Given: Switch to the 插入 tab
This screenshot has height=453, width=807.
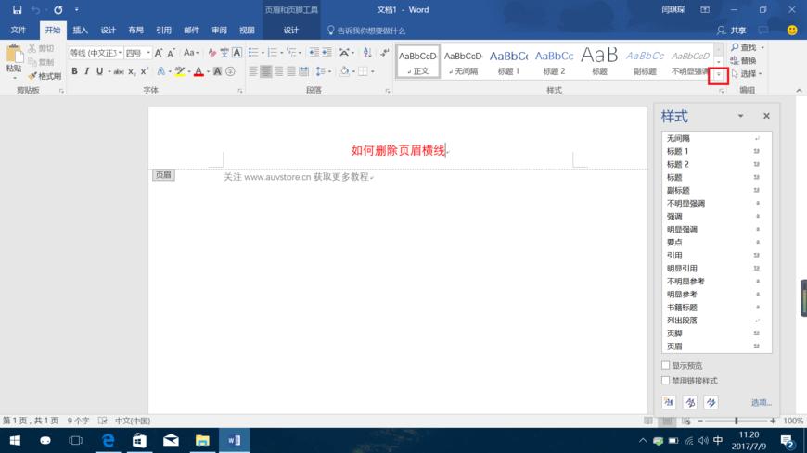Looking at the screenshot, I should pos(81,31).
